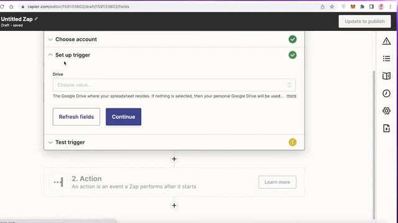Click the plus icon below the trigger step
Screen dimensions: 398x223
pyautogui.click(x=174, y=159)
